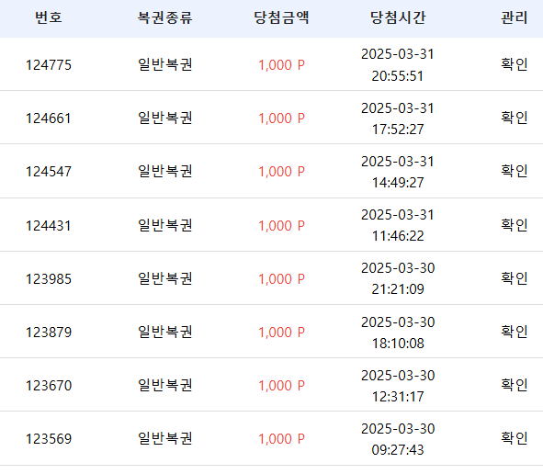Click the 당첨시간 column header

click(398, 17)
